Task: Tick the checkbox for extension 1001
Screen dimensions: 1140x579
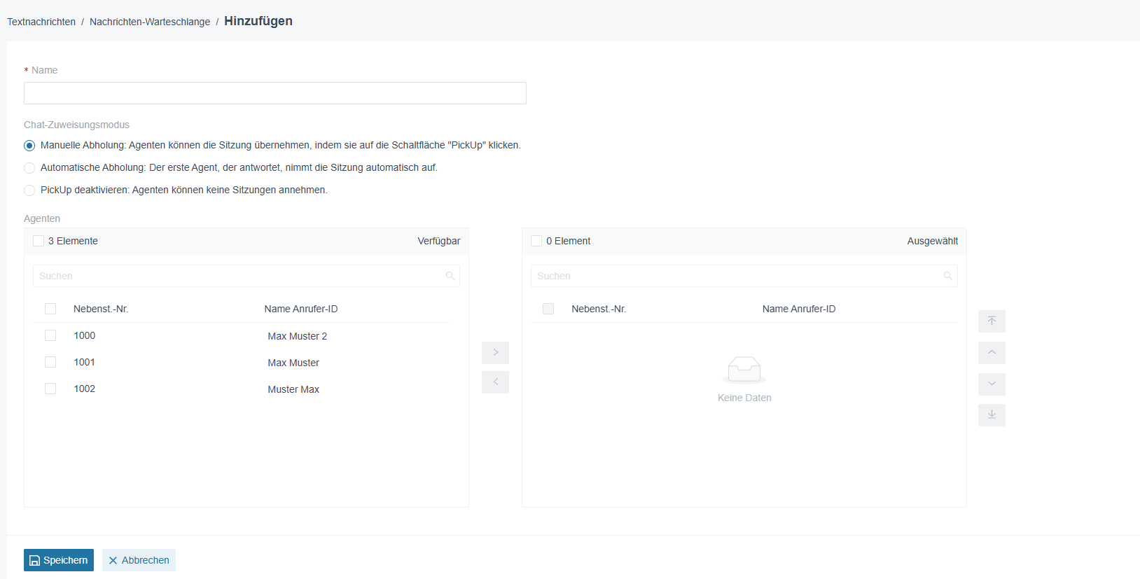Action: click(x=50, y=362)
